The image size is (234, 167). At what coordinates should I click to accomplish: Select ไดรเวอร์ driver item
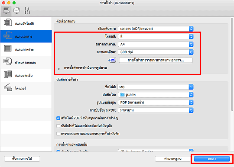[26, 88]
